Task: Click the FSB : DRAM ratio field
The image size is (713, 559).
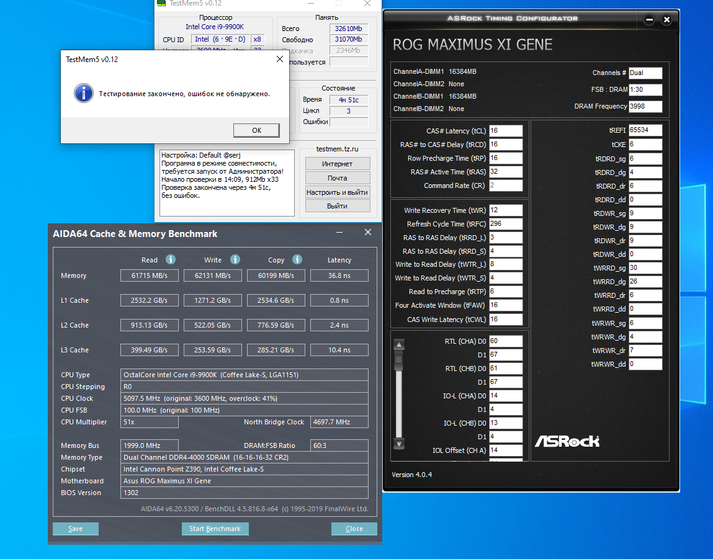Action: 645,89
